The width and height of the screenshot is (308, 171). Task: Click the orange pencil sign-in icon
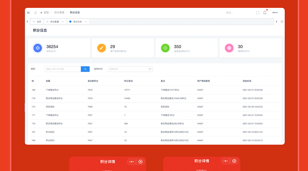click(x=101, y=48)
